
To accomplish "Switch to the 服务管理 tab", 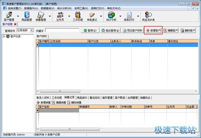I will (107, 98).
